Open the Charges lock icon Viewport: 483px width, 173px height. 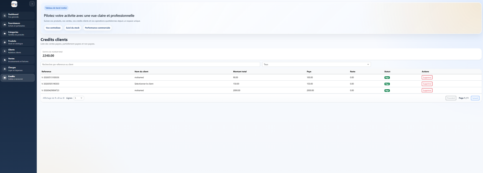5,69
